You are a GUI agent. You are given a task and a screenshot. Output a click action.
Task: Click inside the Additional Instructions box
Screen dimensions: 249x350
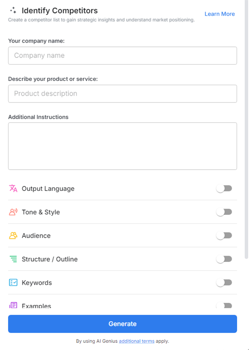(122, 145)
